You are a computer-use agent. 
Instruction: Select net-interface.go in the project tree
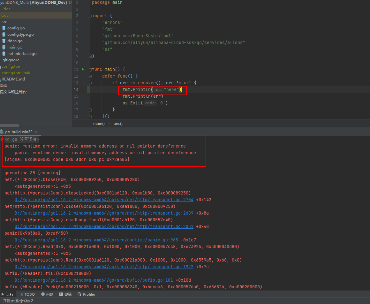(x=22, y=54)
